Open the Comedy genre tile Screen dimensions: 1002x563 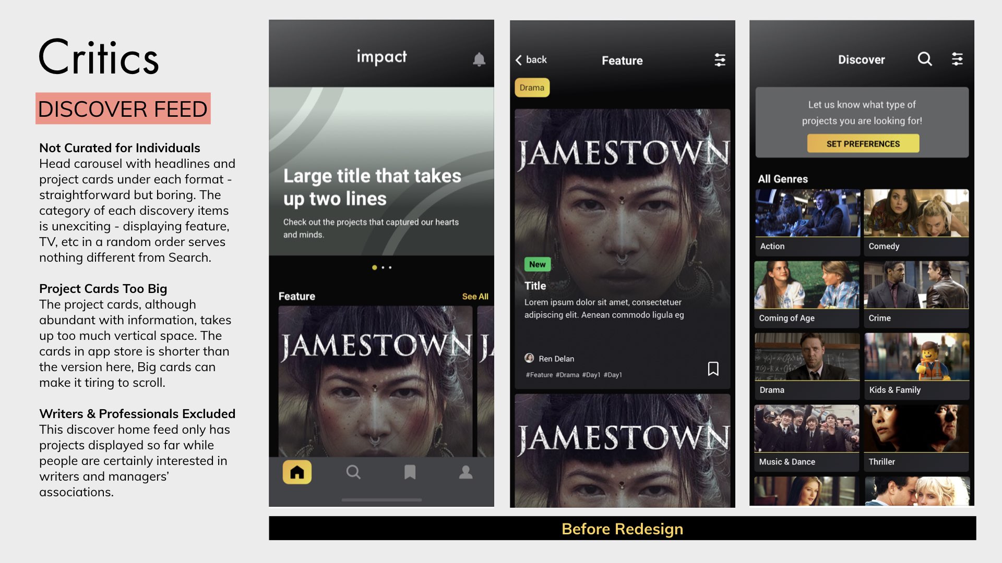(916, 222)
